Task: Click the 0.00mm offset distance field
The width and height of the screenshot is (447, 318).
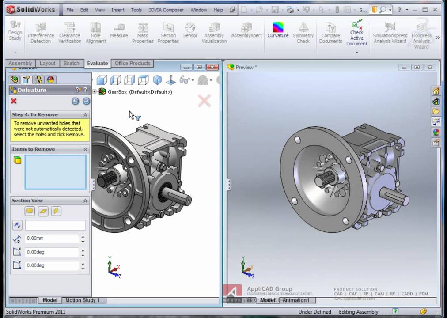Action: [52, 238]
